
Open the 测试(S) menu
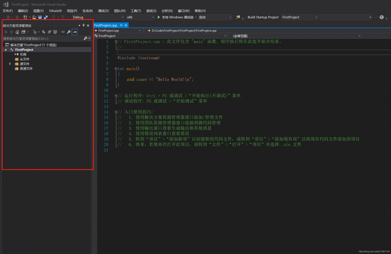tap(151, 11)
